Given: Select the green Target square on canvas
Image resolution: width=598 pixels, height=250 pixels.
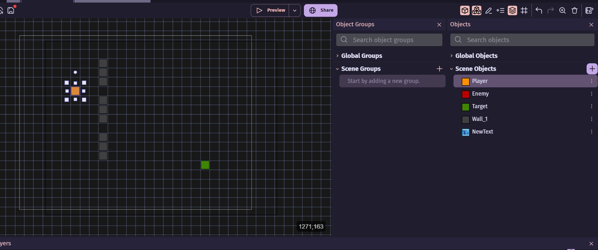Looking at the screenshot, I should coord(205,165).
